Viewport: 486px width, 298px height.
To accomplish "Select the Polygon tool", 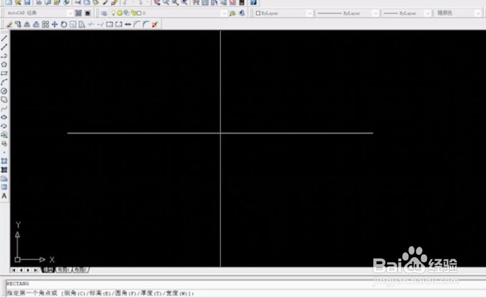I will [4, 64].
